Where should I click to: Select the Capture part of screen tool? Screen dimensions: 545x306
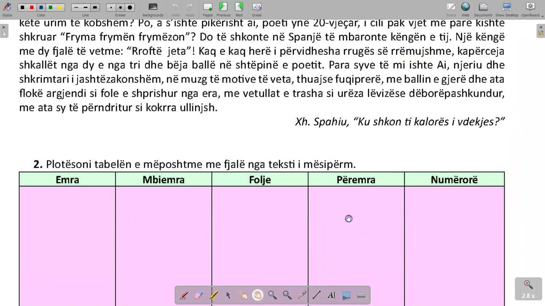(x=346, y=295)
